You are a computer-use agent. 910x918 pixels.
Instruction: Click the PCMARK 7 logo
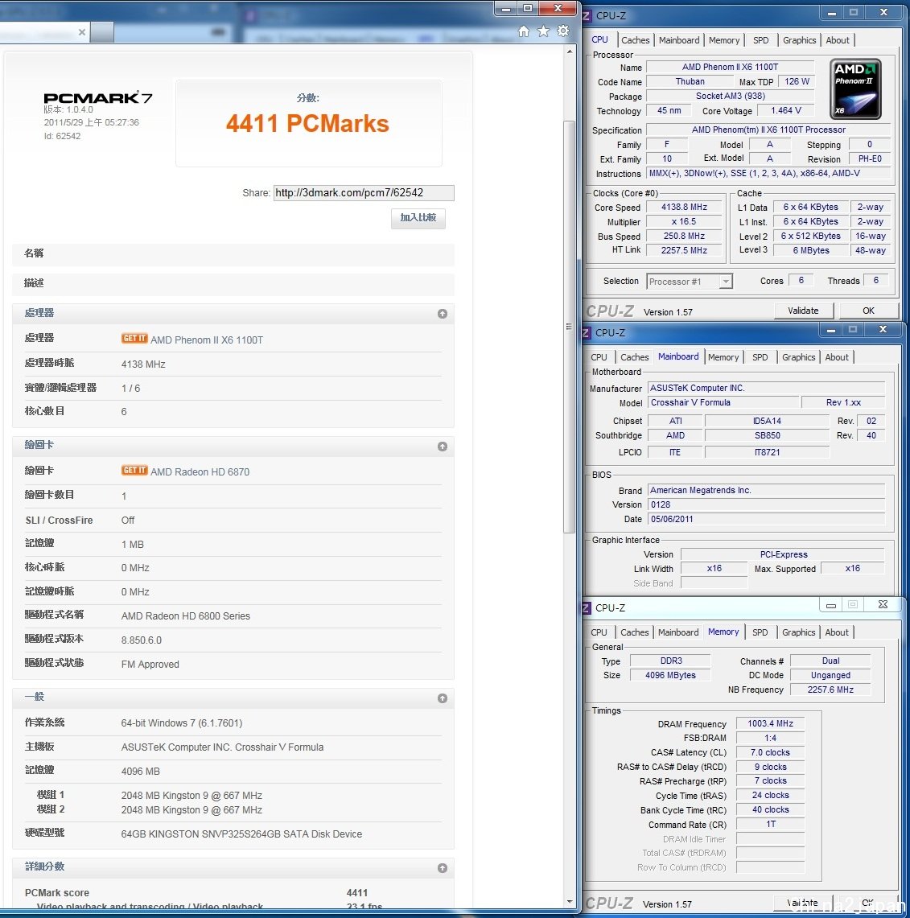[98, 97]
